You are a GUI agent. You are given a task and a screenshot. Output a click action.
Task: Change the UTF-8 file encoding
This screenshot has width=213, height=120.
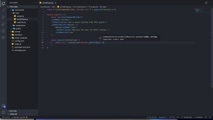tap(172, 117)
